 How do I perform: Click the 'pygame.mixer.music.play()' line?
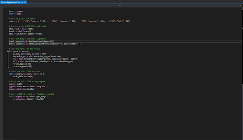point(23,89)
